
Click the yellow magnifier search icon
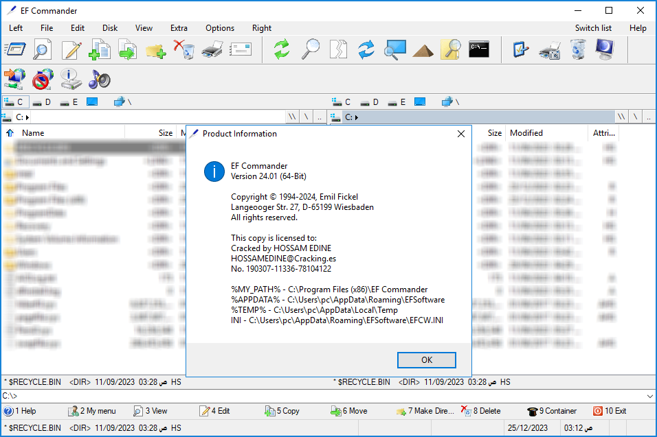[452, 50]
